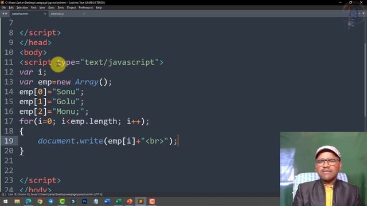Click the opening brace on line 18
Image resolution: width=367 pixels, height=206 pixels.
click(x=22, y=131)
